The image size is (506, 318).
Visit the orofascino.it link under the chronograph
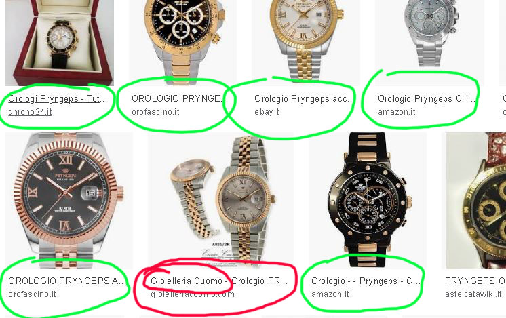(x=155, y=112)
